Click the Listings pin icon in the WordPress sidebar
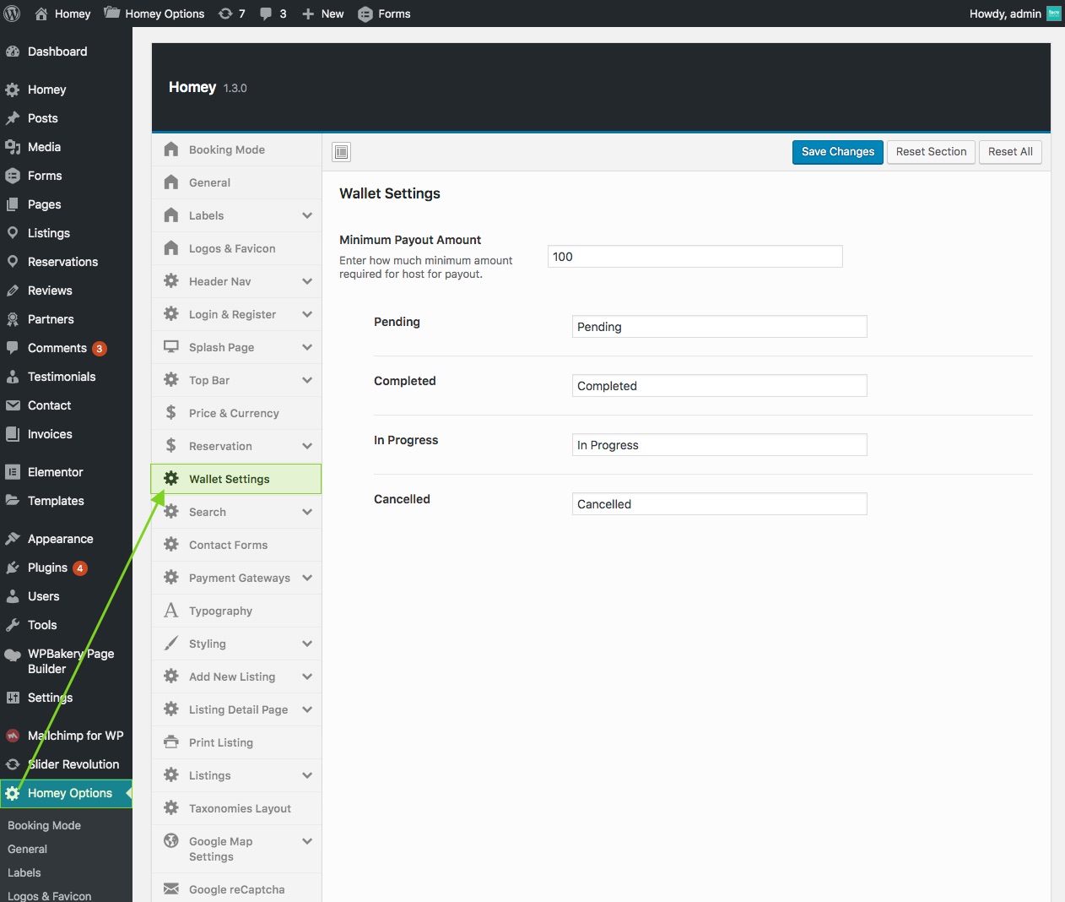 point(13,233)
